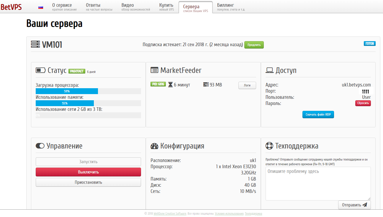
Task: Click the VM101 server name heading
Action: [52, 45]
